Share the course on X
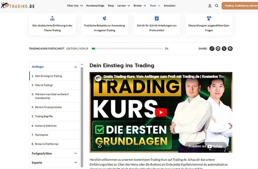 pyautogui.click(x=224, y=48)
